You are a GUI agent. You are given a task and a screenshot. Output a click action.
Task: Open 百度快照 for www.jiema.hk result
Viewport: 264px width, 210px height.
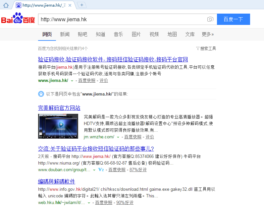click(87, 81)
